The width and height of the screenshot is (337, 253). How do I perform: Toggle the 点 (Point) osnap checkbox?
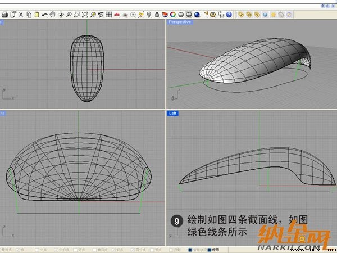18,250
